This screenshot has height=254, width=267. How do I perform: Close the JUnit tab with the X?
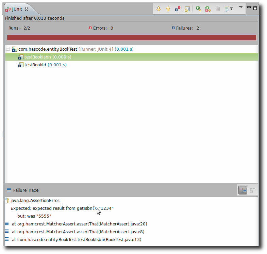tap(27, 9)
